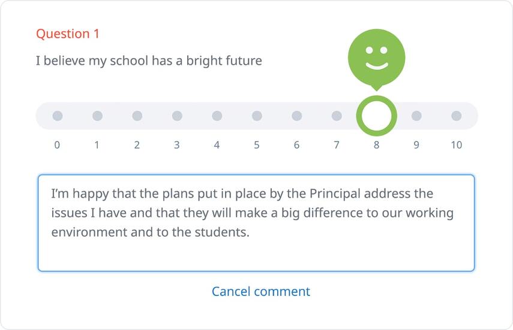Click the green smiley face icon
513x330 pixels.
coord(377,58)
